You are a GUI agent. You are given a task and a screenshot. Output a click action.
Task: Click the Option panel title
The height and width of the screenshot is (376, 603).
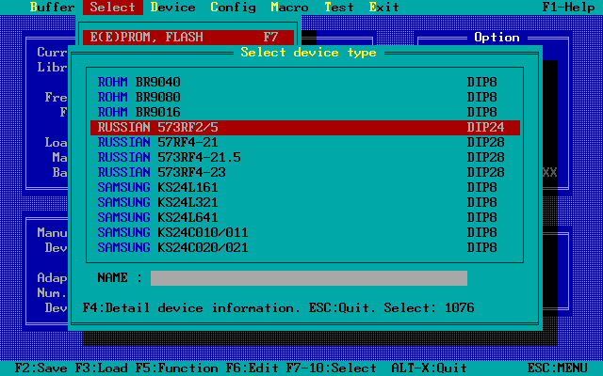[497, 38]
